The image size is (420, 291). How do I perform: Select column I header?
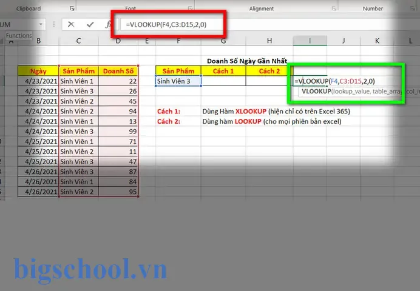click(x=310, y=41)
